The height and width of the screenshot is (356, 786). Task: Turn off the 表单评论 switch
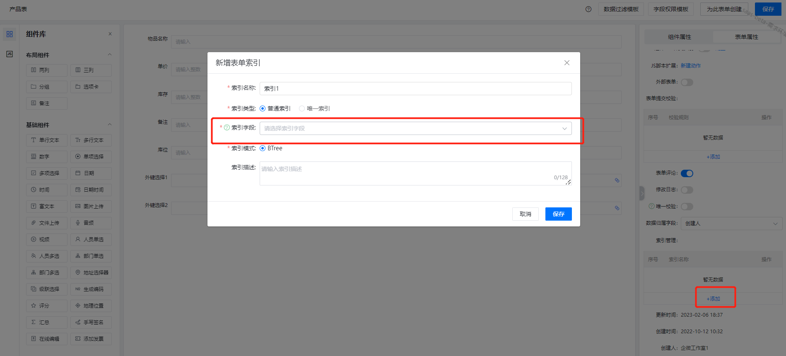[x=687, y=173]
